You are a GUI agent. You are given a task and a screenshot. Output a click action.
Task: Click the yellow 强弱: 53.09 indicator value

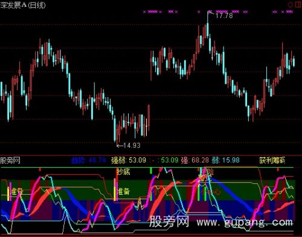click(x=129, y=160)
